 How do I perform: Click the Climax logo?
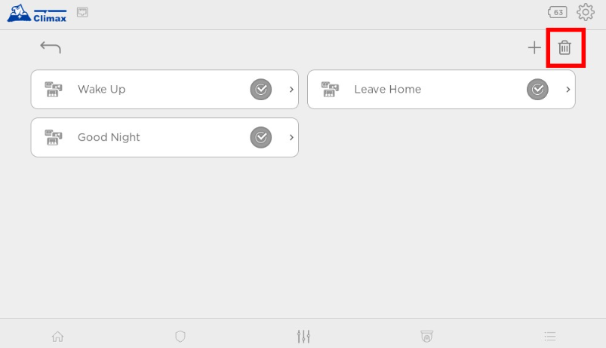point(36,13)
